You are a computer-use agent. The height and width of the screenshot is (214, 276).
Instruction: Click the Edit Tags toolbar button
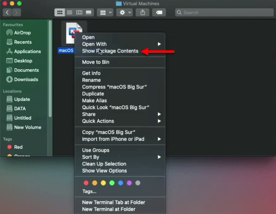pyautogui.click(x=159, y=13)
